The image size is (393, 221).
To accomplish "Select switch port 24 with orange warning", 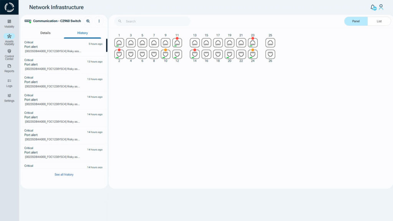I will tap(253, 54).
